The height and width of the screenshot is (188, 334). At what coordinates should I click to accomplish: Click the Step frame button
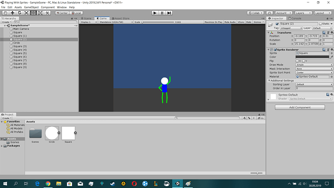169,13
